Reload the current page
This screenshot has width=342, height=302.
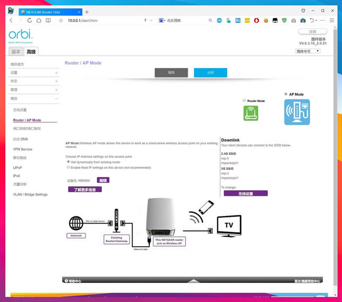click(29, 21)
